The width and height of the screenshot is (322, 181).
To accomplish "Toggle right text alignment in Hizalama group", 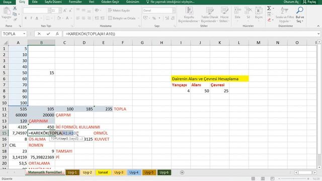I will coord(89,18).
